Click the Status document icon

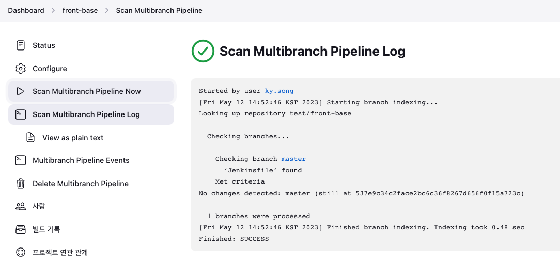(x=21, y=45)
